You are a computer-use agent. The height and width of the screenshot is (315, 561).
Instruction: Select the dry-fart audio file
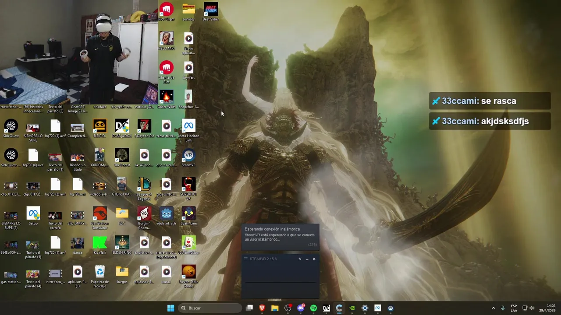click(x=188, y=70)
